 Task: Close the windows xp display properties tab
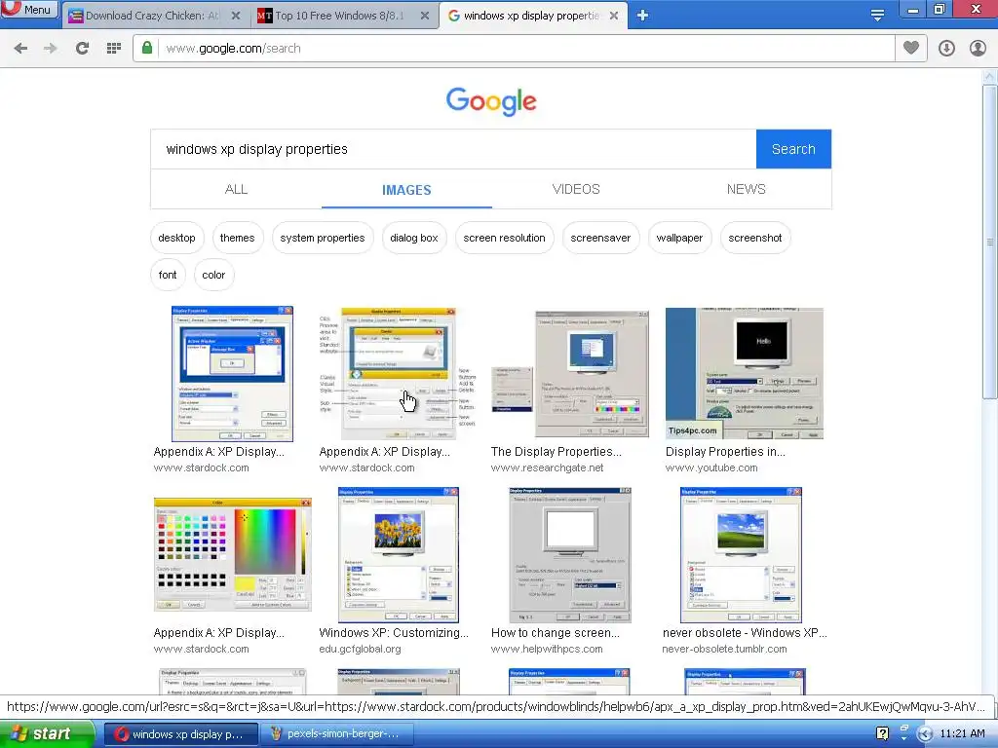(614, 16)
